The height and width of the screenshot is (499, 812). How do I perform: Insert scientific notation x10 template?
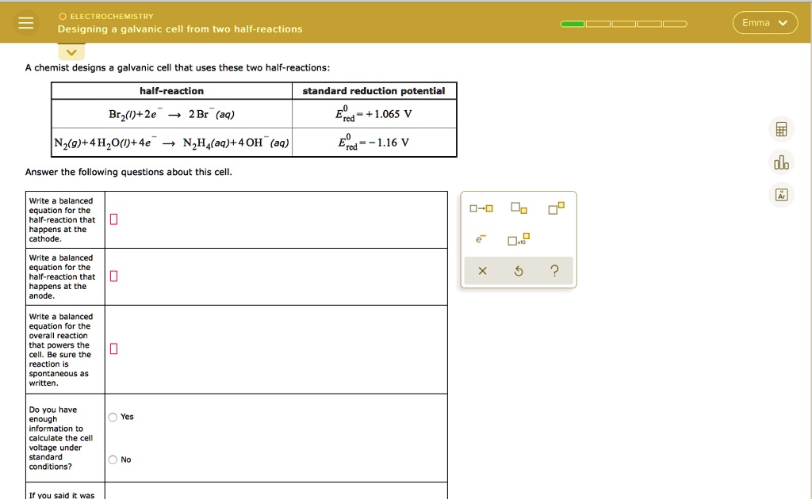click(x=518, y=240)
